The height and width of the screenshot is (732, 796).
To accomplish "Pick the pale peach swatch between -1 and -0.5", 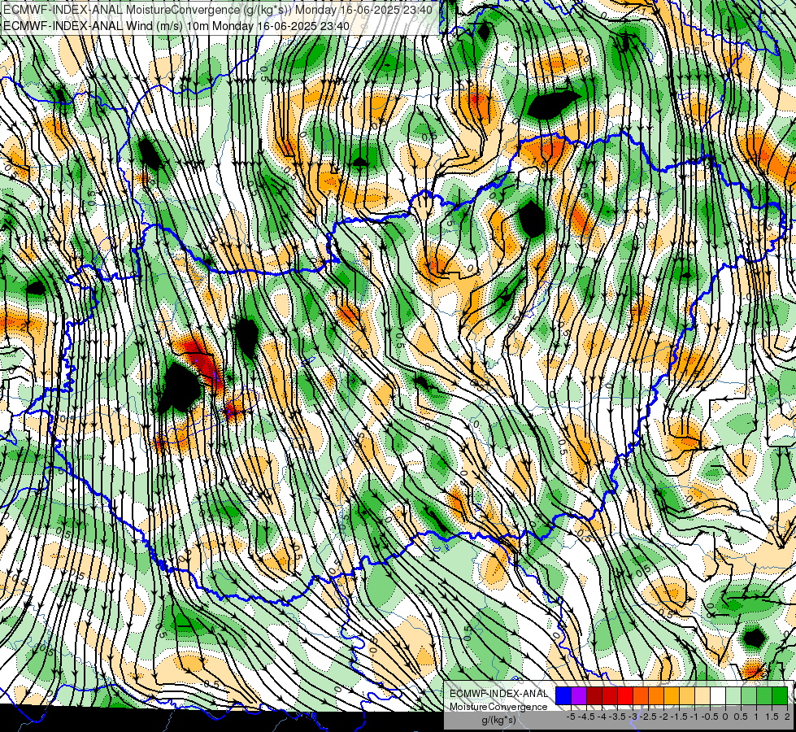I will 702,695.
